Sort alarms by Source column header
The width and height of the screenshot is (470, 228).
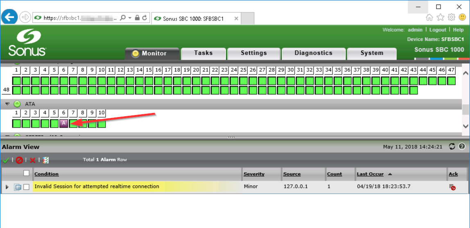[292, 174]
